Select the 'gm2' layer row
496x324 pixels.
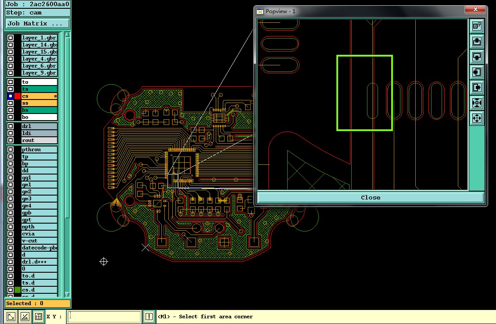[39, 192]
